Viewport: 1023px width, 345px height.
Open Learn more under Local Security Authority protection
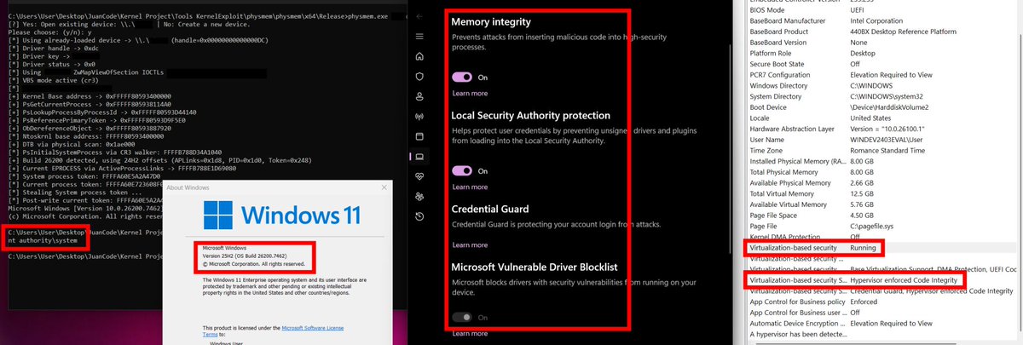pyautogui.click(x=470, y=187)
